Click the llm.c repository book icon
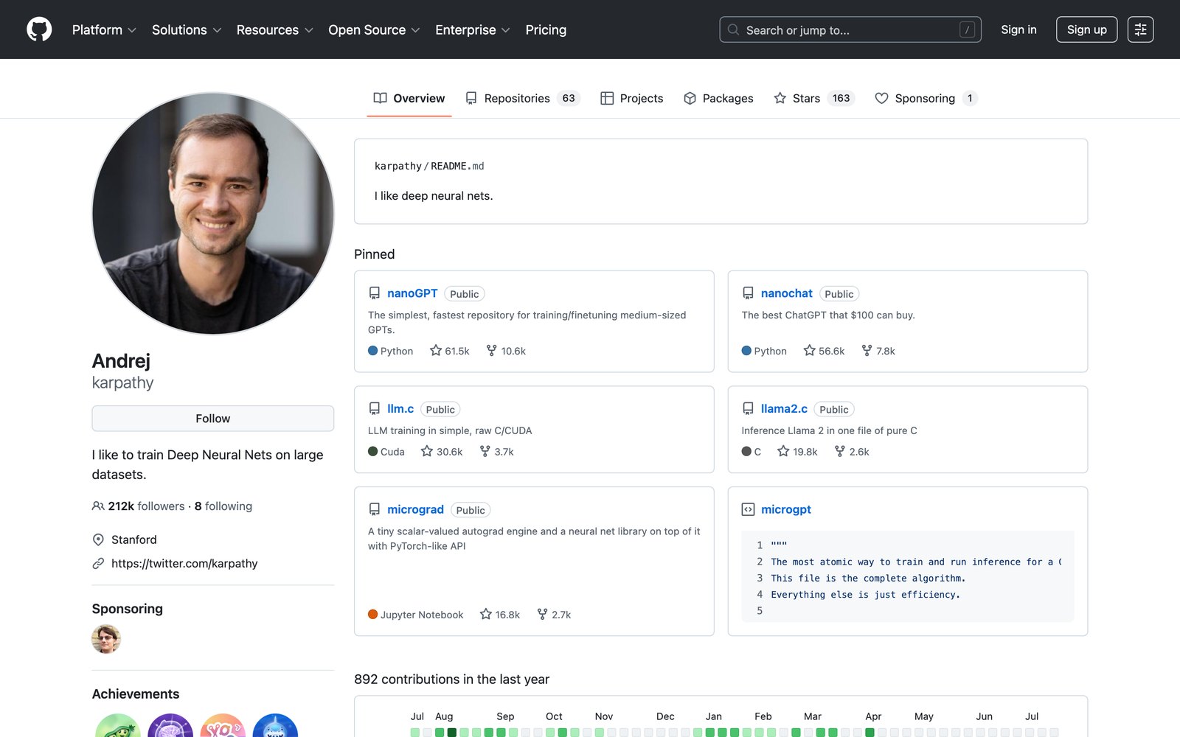The height and width of the screenshot is (737, 1180). 375,408
